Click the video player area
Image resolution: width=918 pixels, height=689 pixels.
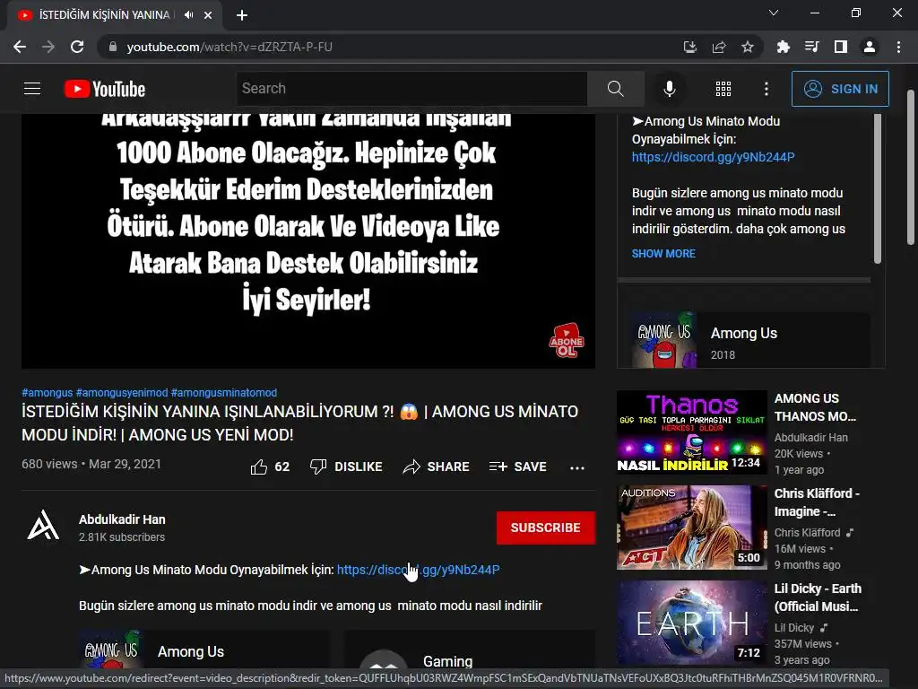tap(308, 240)
